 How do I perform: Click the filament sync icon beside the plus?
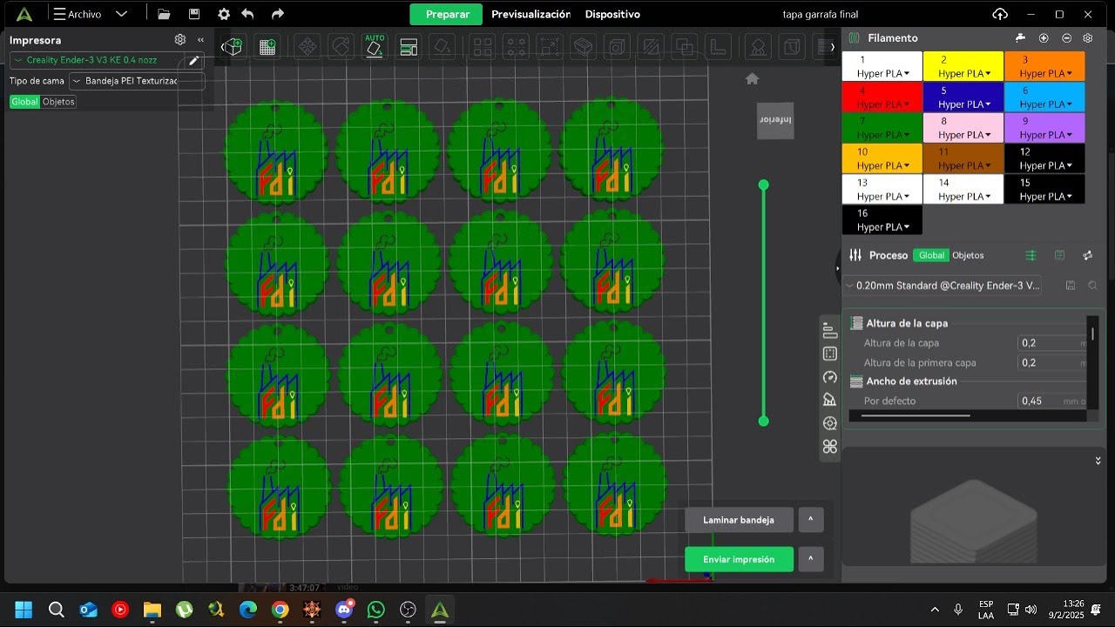click(1021, 38)
